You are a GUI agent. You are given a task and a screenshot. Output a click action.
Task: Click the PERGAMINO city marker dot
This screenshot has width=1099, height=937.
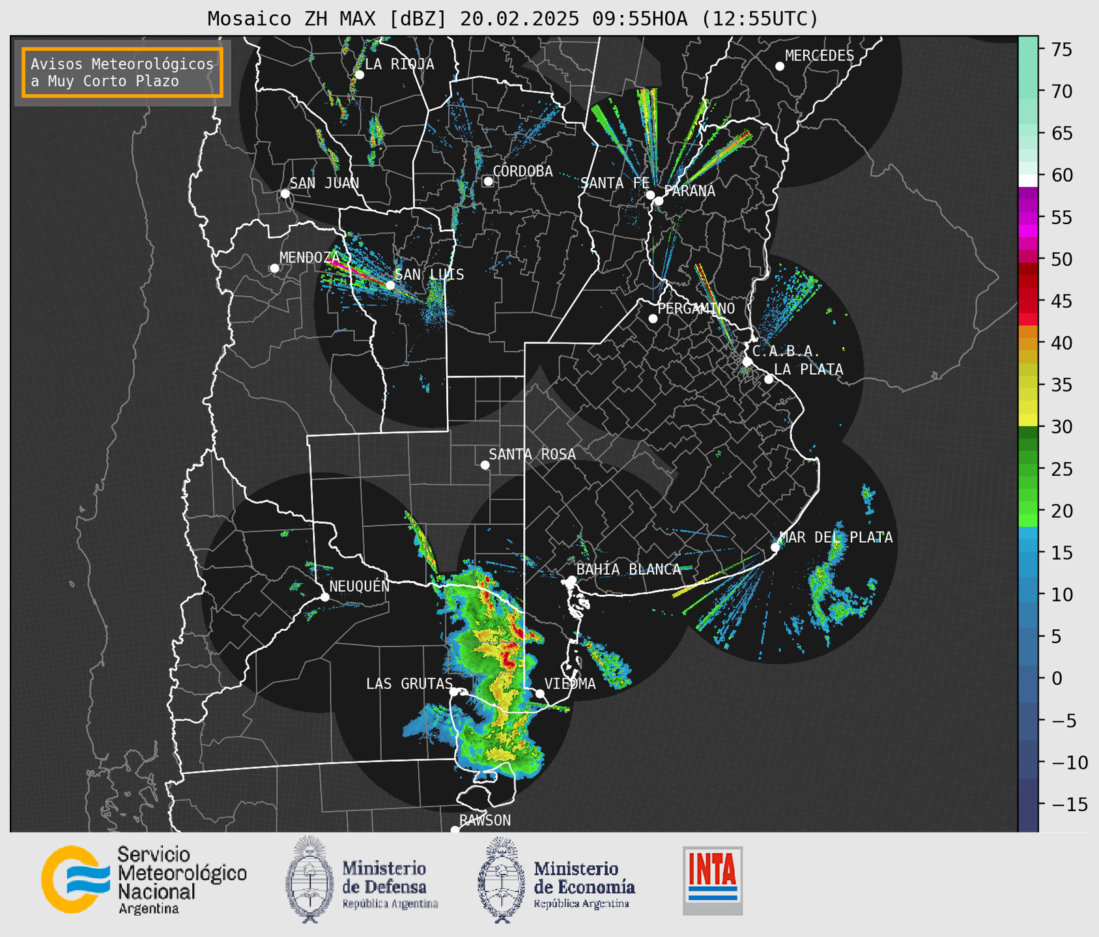tap(653, 319)
